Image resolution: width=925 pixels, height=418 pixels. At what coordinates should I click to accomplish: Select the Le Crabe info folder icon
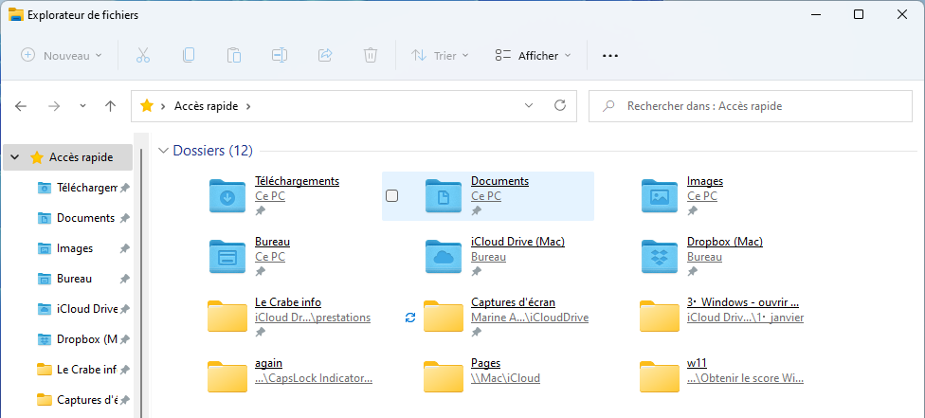click(227, 316)
